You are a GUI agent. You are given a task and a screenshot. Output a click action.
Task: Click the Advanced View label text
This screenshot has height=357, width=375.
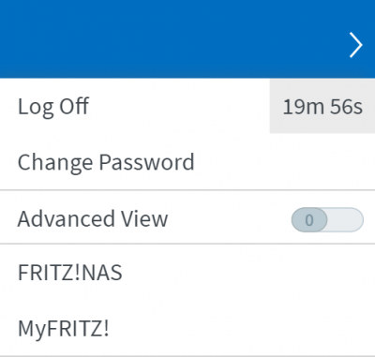coord(93,218)
